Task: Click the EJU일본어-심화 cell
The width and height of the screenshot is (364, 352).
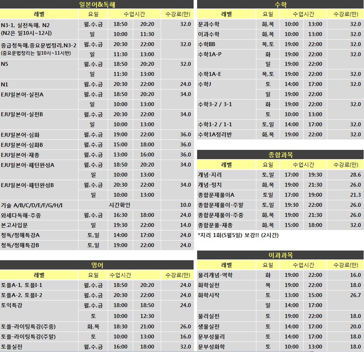Action: click(39, 135)
